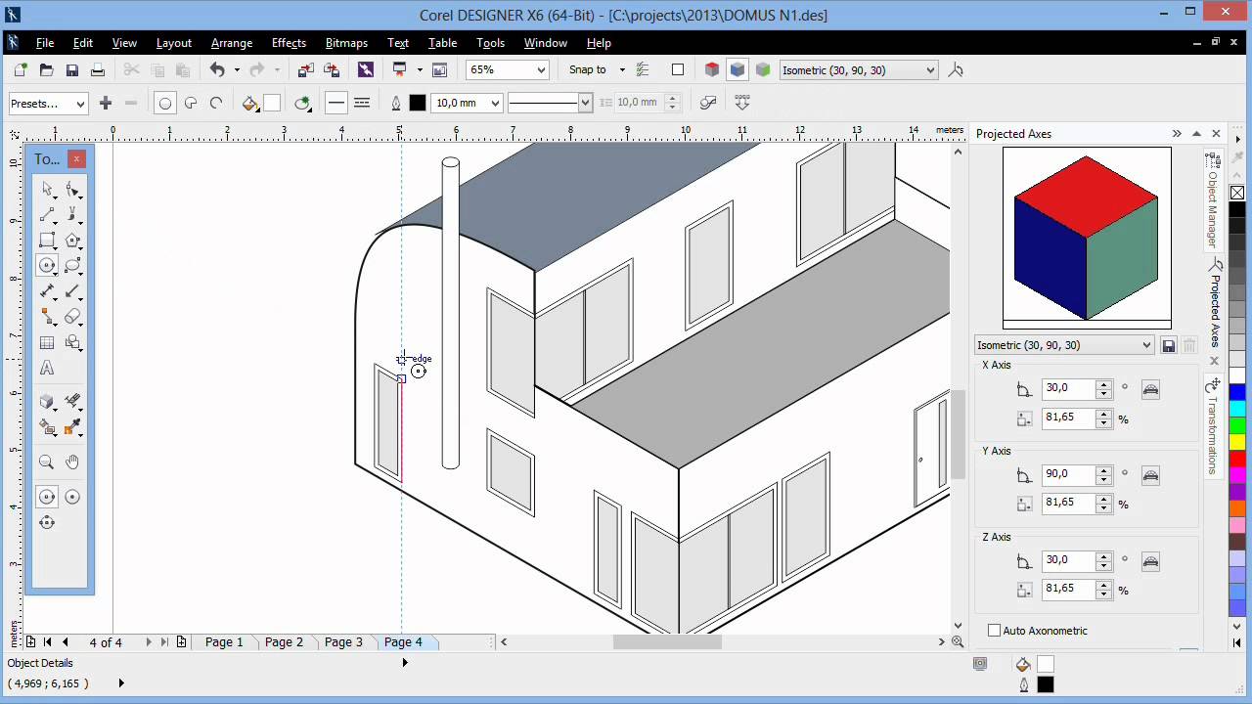Select the Rectangle tool in the toolbox
Viewport: 1252px width, 704px height.
point(46,241)
